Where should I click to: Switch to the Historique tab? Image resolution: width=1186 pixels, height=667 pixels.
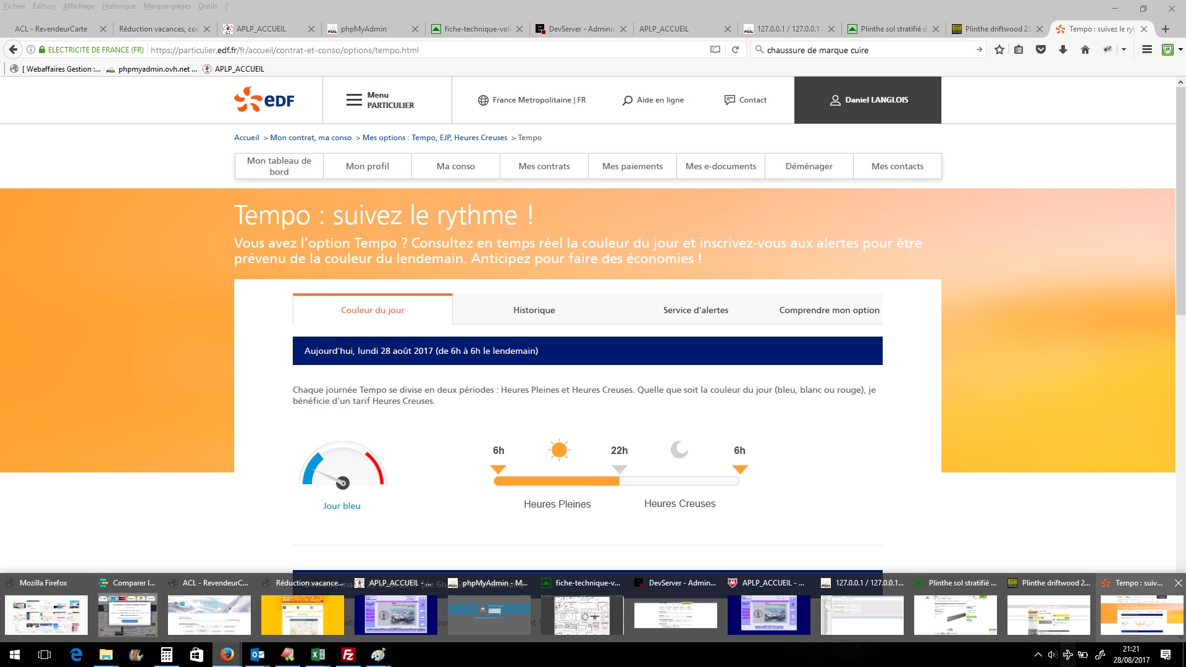coord(534,310)
